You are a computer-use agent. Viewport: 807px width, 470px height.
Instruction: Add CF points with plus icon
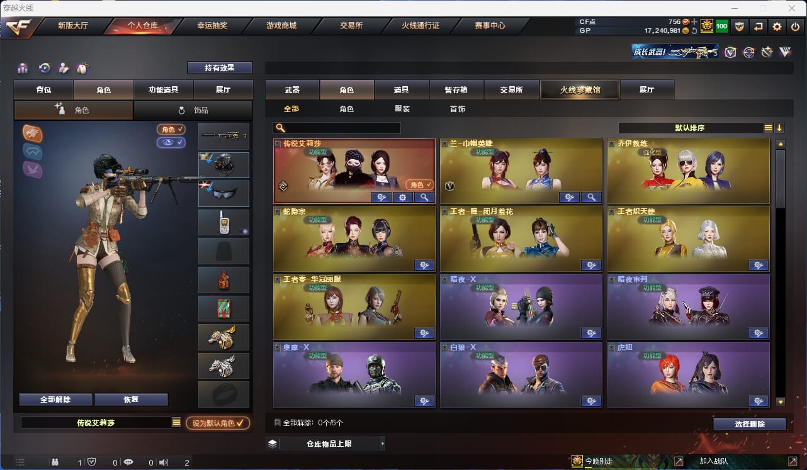(694, 22)
